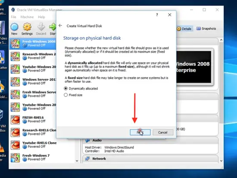This screenshot has height=178, width=237.
Task: Switch to the Details view toggle
Action: pos(184,29)
